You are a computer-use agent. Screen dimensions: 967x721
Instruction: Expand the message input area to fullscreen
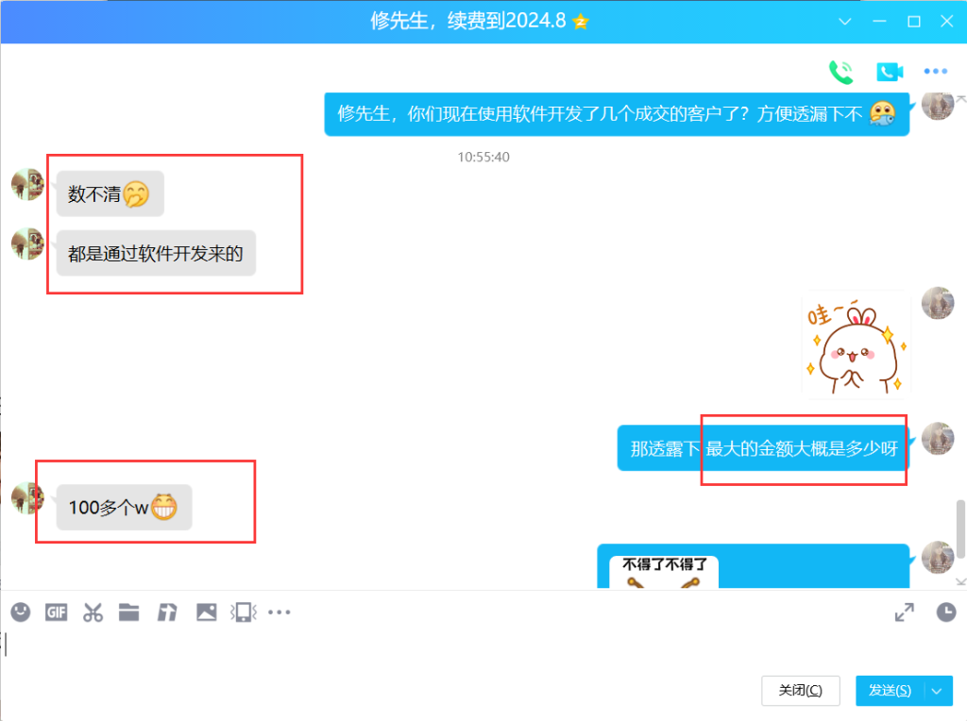click(904, 612)
